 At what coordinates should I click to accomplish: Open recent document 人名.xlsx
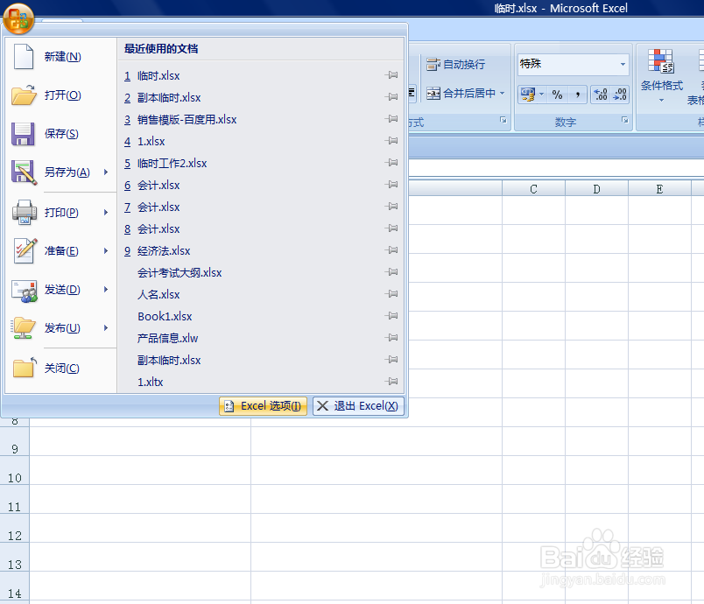pos(158,295)
